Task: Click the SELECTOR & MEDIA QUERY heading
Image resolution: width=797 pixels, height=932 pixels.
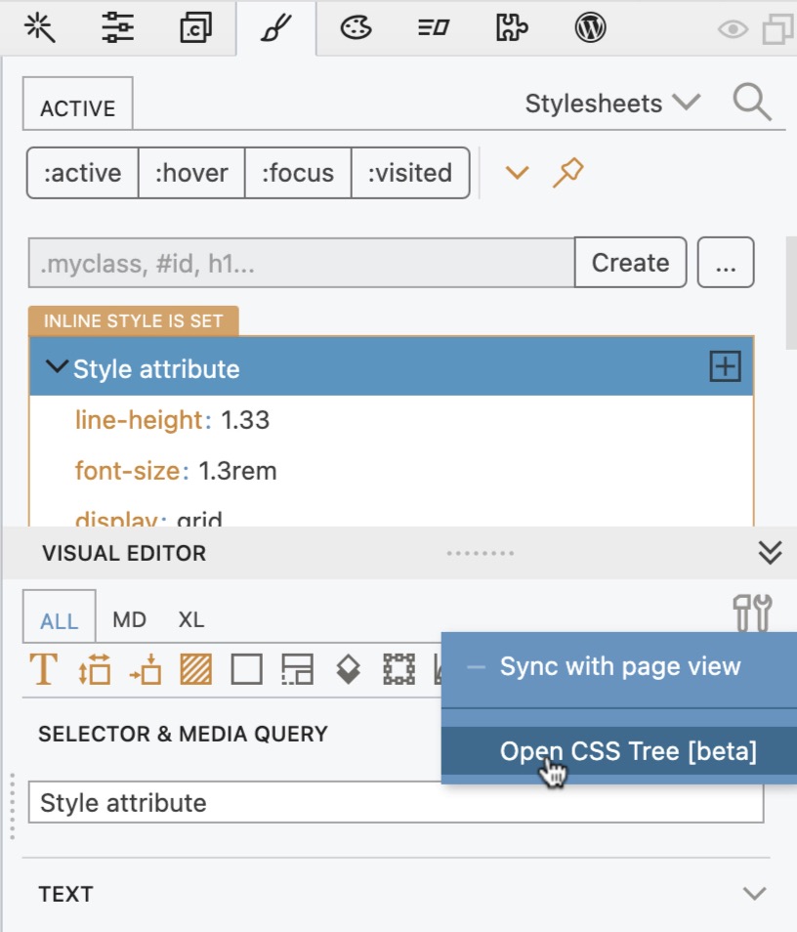Action: pyautogui.click(x=183, y=734)
